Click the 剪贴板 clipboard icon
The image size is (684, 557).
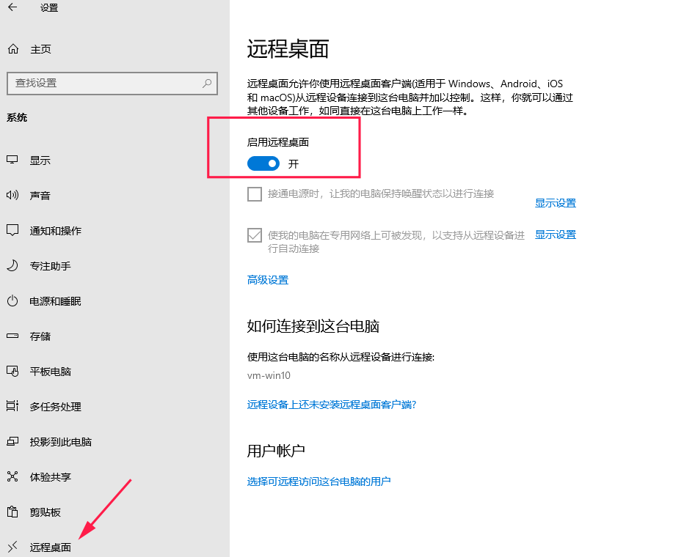click(x=12, y=512)
